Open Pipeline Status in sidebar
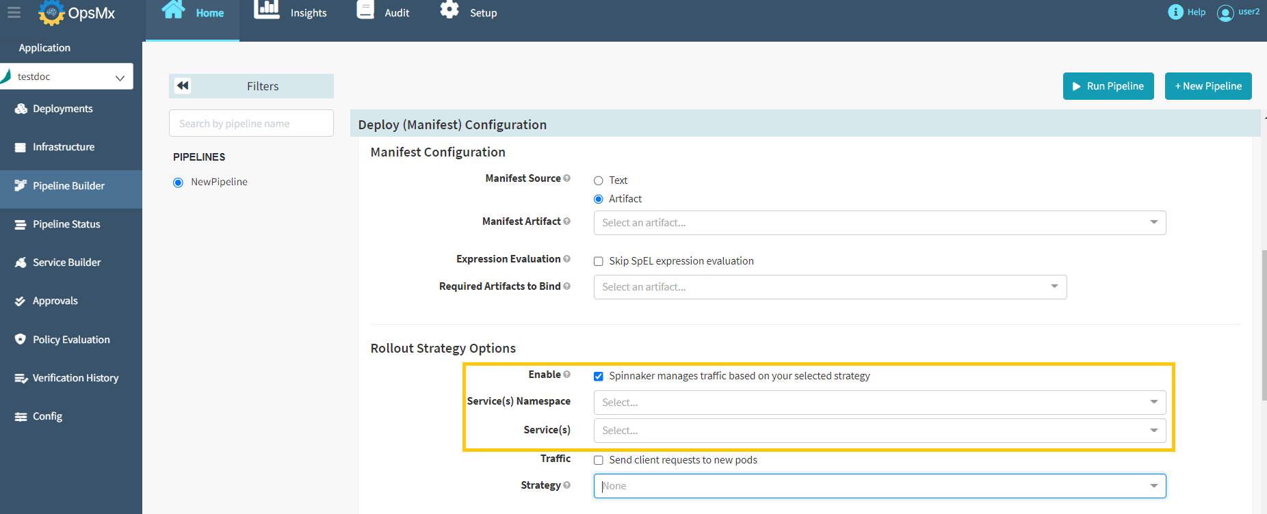1267x514 pixels. [x=66, y=224]
